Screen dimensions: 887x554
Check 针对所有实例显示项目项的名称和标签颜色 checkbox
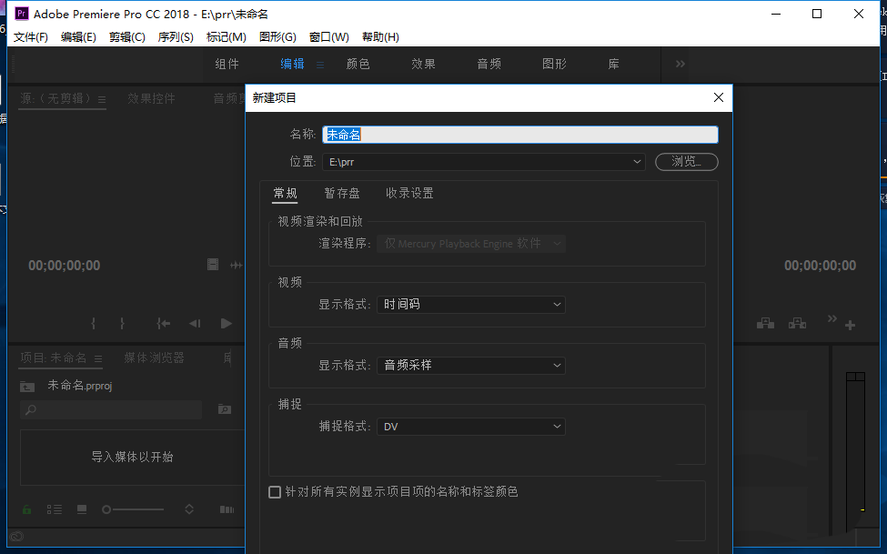pyautogui.click(x=275, y=492)
